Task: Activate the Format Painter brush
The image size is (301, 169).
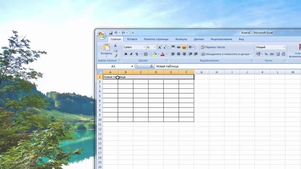Action: [x=115, y=55]
